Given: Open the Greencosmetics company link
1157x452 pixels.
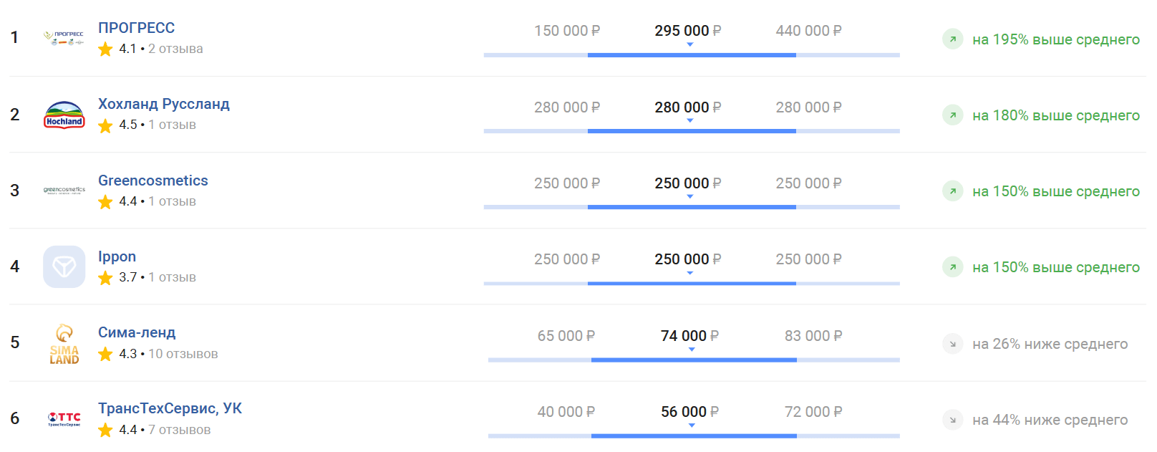Looking at the screenshot, I should click(153, 181).
